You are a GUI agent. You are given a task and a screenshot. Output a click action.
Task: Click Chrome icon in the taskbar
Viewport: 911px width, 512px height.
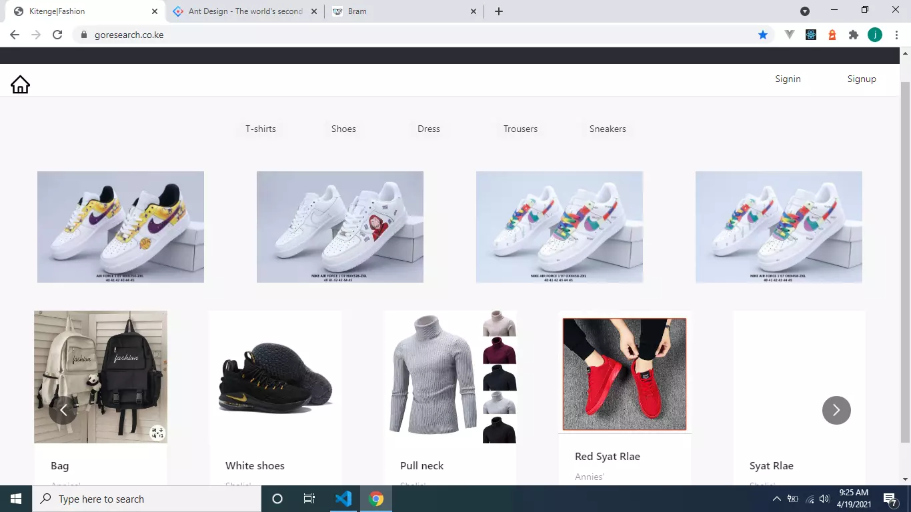(x=376, y=499)
